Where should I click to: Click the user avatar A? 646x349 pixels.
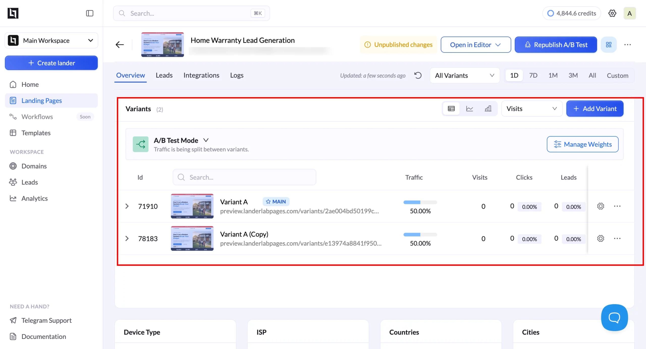630,13
